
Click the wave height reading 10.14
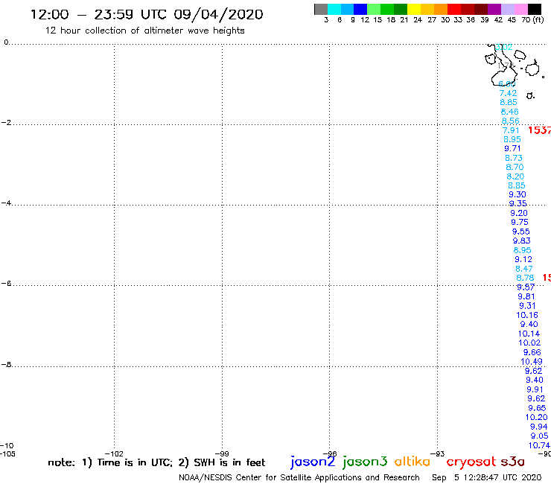click(529, 334)
